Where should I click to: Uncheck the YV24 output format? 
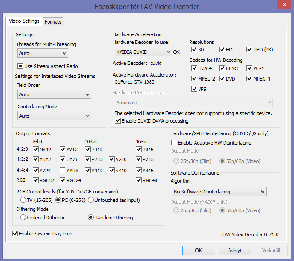35,171
